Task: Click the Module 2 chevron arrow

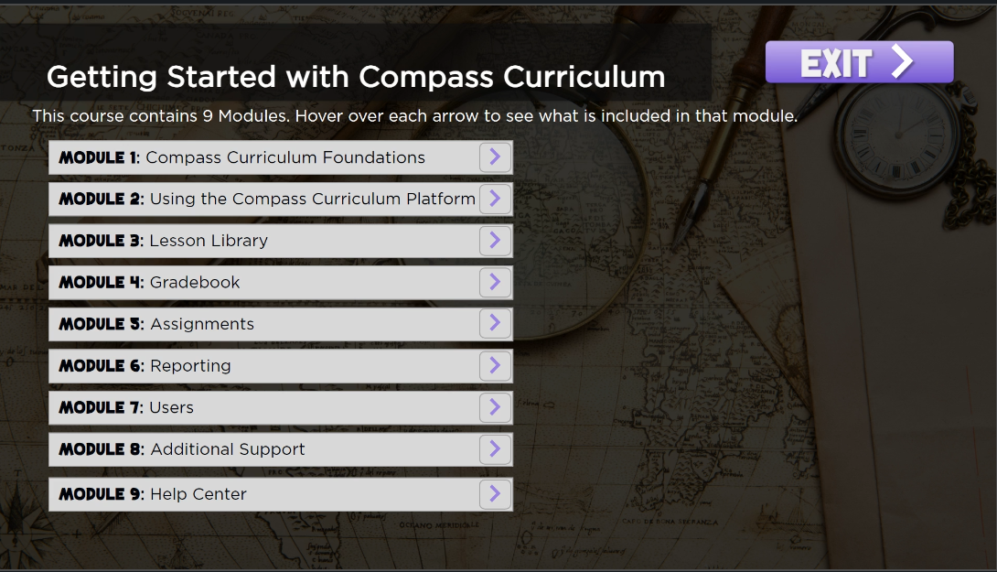Action: coord(495,199)
